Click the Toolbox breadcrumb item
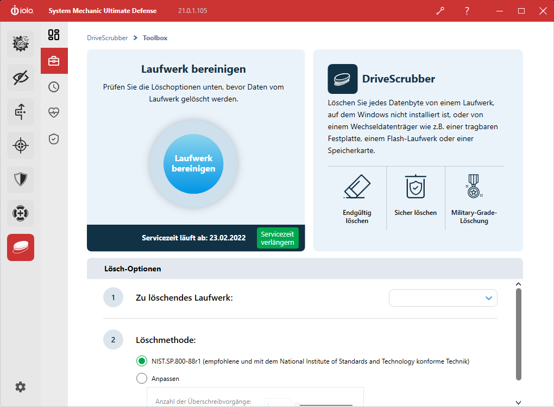The image size is (554, 407). pyautogui.click(x=155, y=38)
